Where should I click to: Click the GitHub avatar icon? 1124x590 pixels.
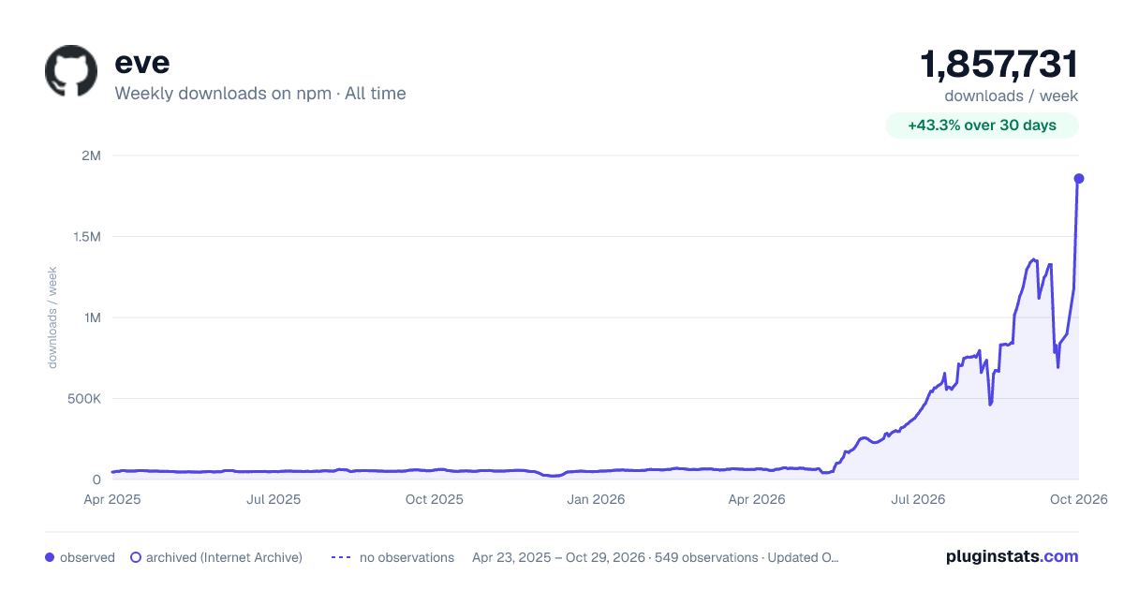pyautogui.click(x=71, y=71)
